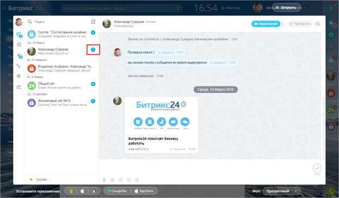Click the Александр Суворов name in chat header

(x=129, y=22)
